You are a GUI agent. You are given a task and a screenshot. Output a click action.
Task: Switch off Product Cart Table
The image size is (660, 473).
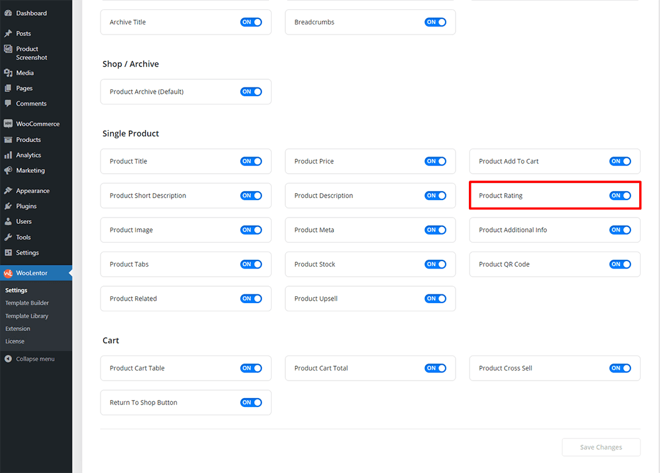251,368
